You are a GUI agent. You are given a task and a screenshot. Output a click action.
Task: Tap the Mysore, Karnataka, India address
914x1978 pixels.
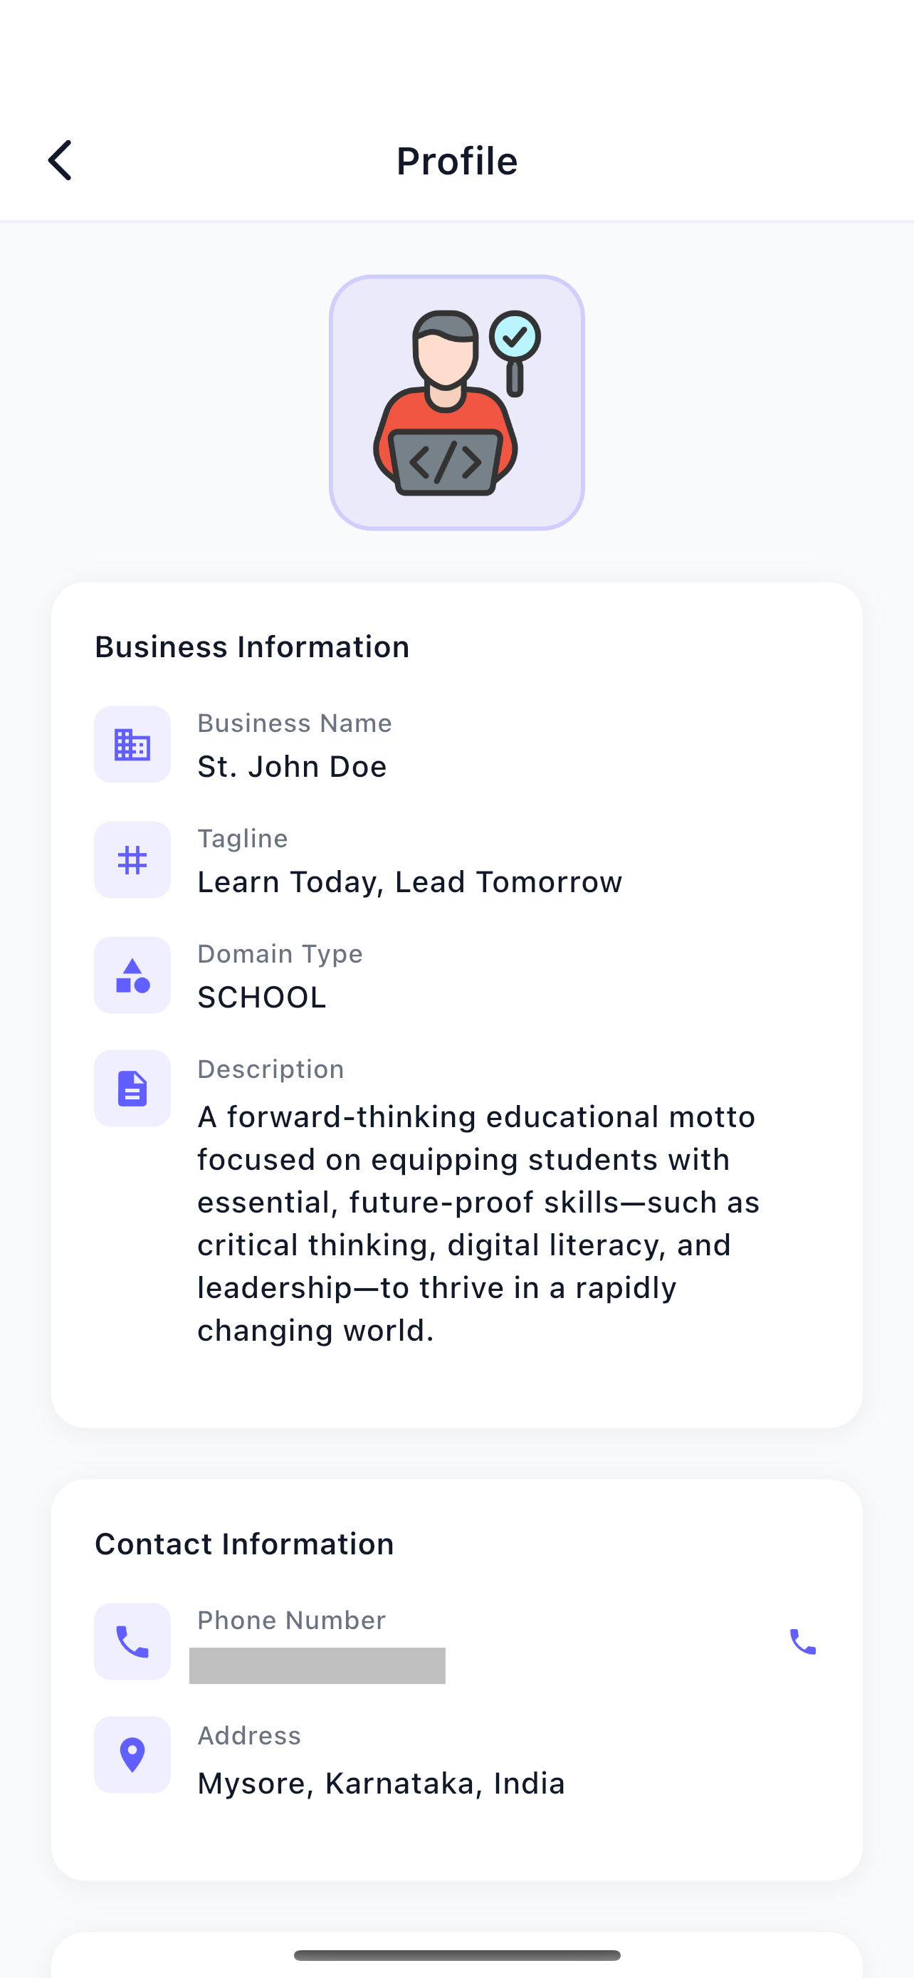381,1783
